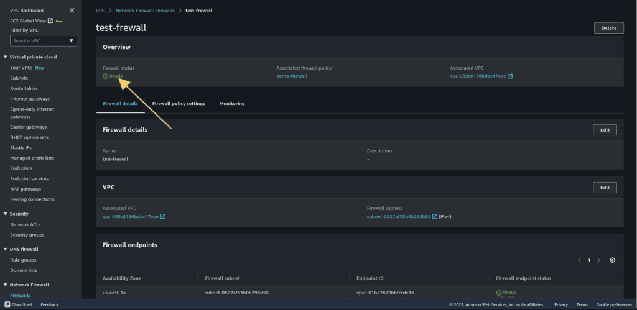
Task: Open Domain lists page
Action: coord(24,270)
